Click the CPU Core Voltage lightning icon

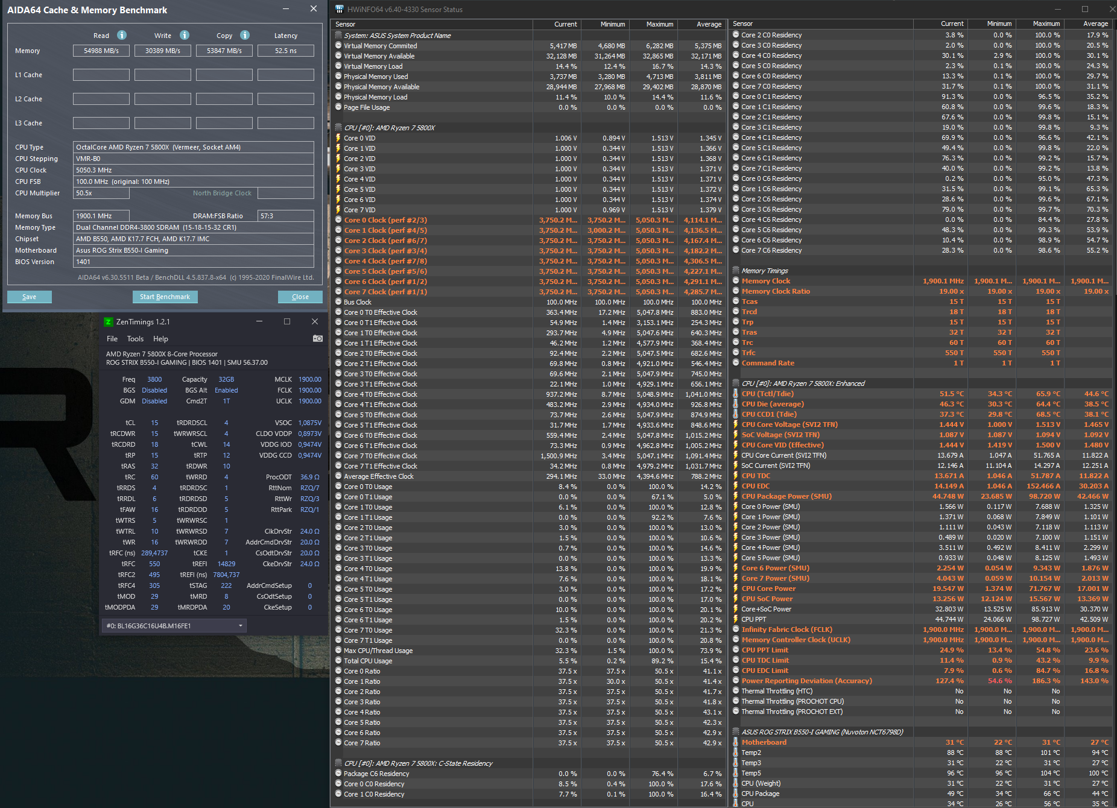(x=736, y=425)
